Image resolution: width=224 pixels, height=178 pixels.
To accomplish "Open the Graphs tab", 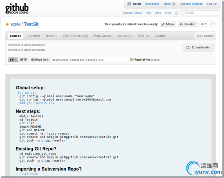I will [160, 36].
